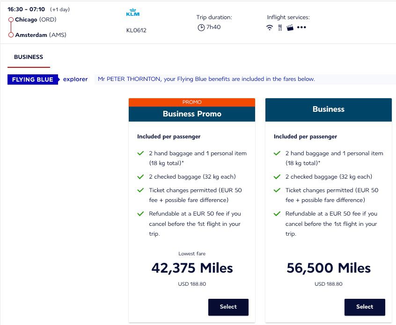Click USD 188.80 under the Business fare
Viewport: 396px width, 325px height.
(328, 284)
